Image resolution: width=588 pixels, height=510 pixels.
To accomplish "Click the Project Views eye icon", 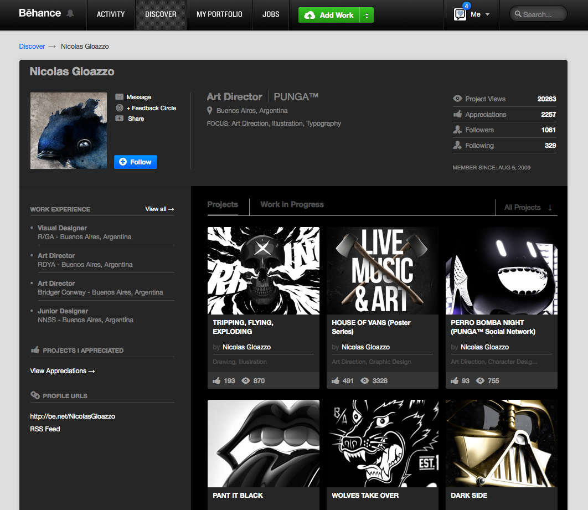I will (x=457, y=99).
